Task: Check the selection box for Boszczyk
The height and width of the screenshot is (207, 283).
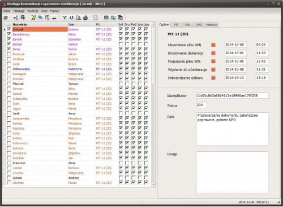Action: (8, 54)
